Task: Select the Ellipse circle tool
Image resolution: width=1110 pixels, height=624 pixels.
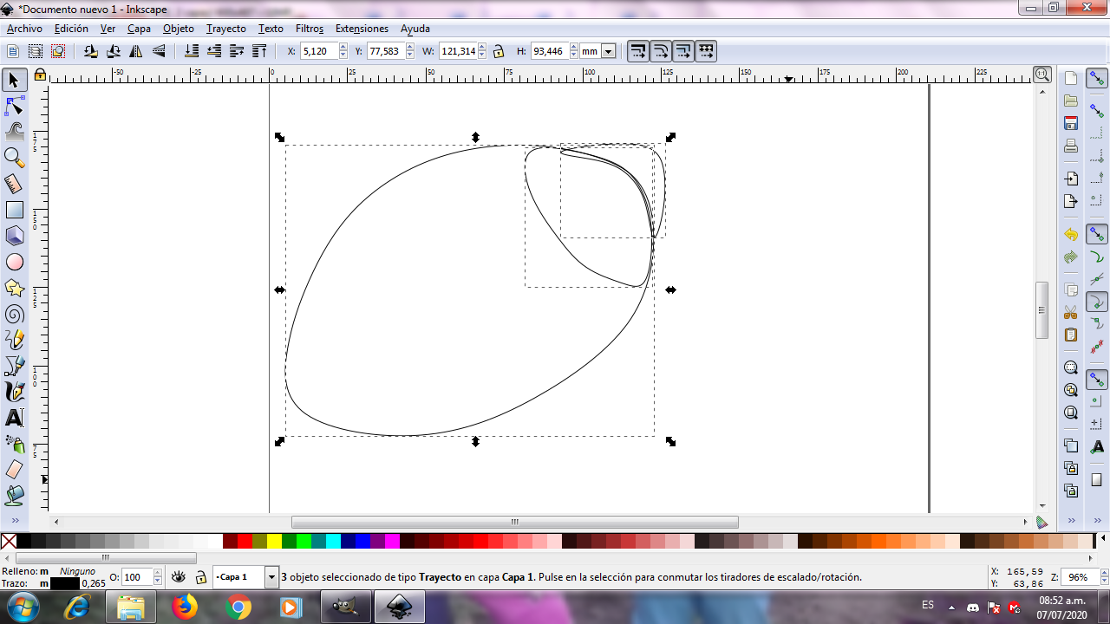Action: tap(14, 262)
